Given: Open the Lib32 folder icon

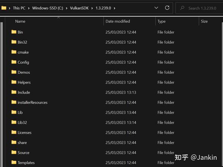Looking at the screenshot, I should tap(14, 122).
